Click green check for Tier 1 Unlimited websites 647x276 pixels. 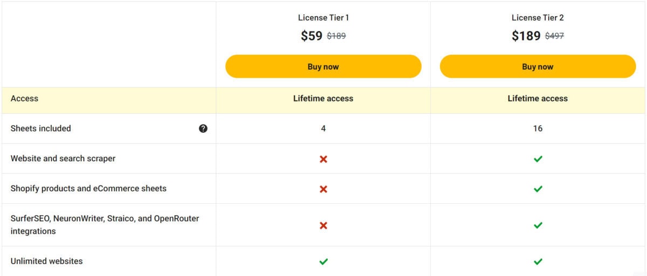tap(323, 261)
